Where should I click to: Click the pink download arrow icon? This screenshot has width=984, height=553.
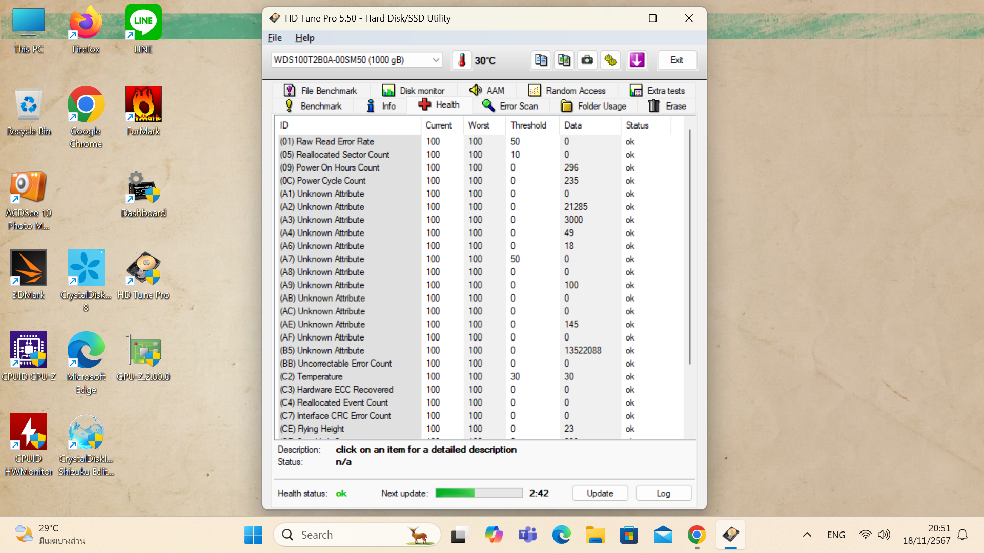click(x=637, y=60)
